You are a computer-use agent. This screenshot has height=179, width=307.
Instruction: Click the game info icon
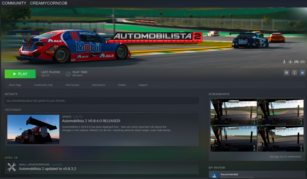pos(295,73)
